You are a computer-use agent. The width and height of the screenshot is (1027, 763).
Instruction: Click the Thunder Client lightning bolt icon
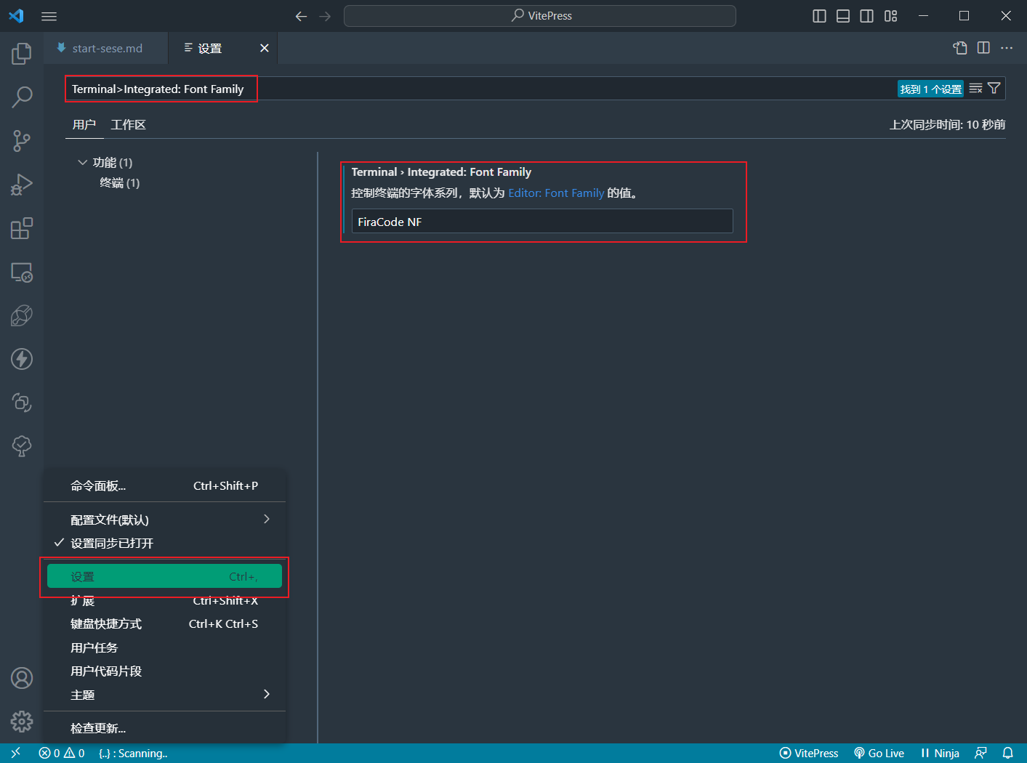pos(22,359)
